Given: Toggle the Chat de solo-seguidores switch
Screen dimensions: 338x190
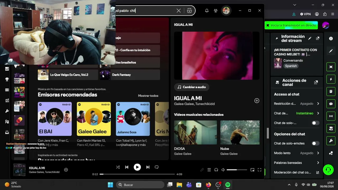Looking at the screenshot, I should (315, 123).
